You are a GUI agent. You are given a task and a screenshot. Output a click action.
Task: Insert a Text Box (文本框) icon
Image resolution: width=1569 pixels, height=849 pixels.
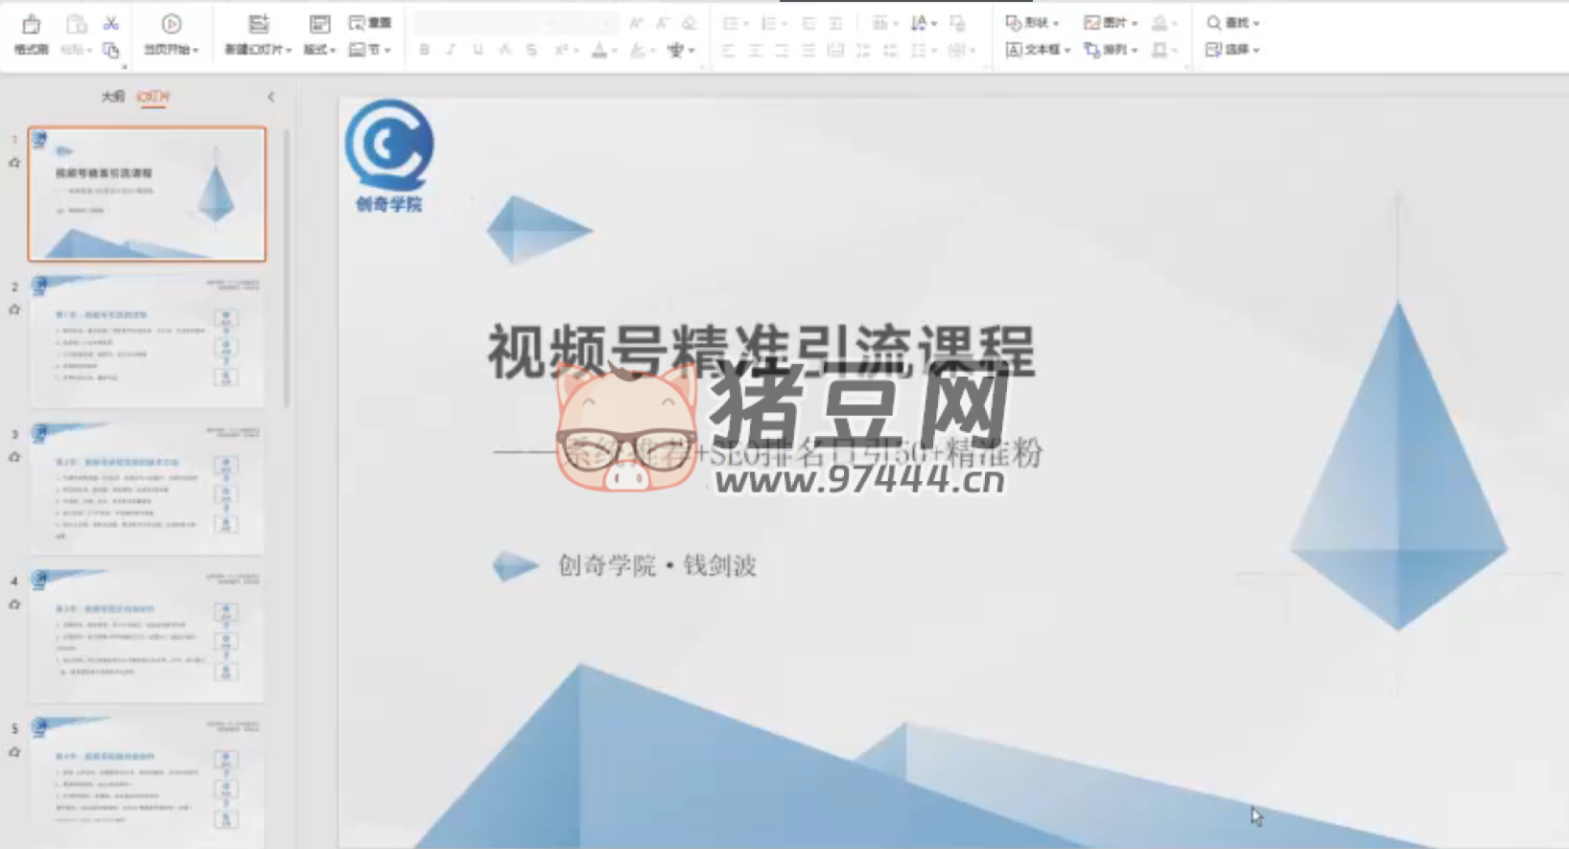click(1014, 50)
